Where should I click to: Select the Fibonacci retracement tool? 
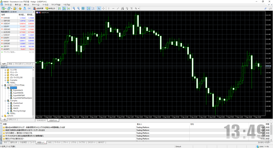[x=127, y=8]
